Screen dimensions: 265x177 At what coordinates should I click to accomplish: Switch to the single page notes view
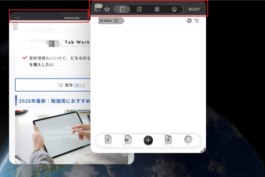pyautogui.click(x=122, y=9)
